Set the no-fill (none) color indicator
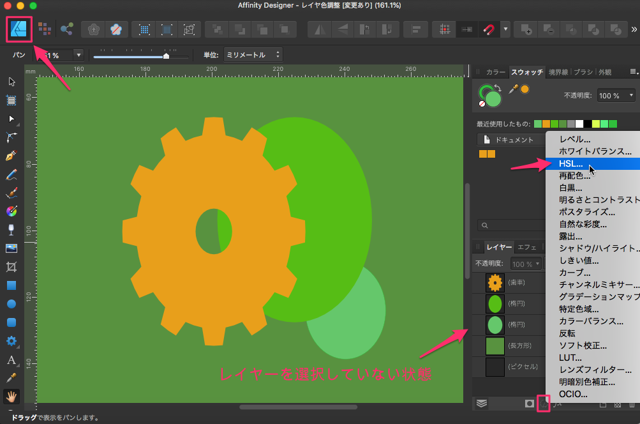This screenshot has height=424, width=640. pos(482,103)
